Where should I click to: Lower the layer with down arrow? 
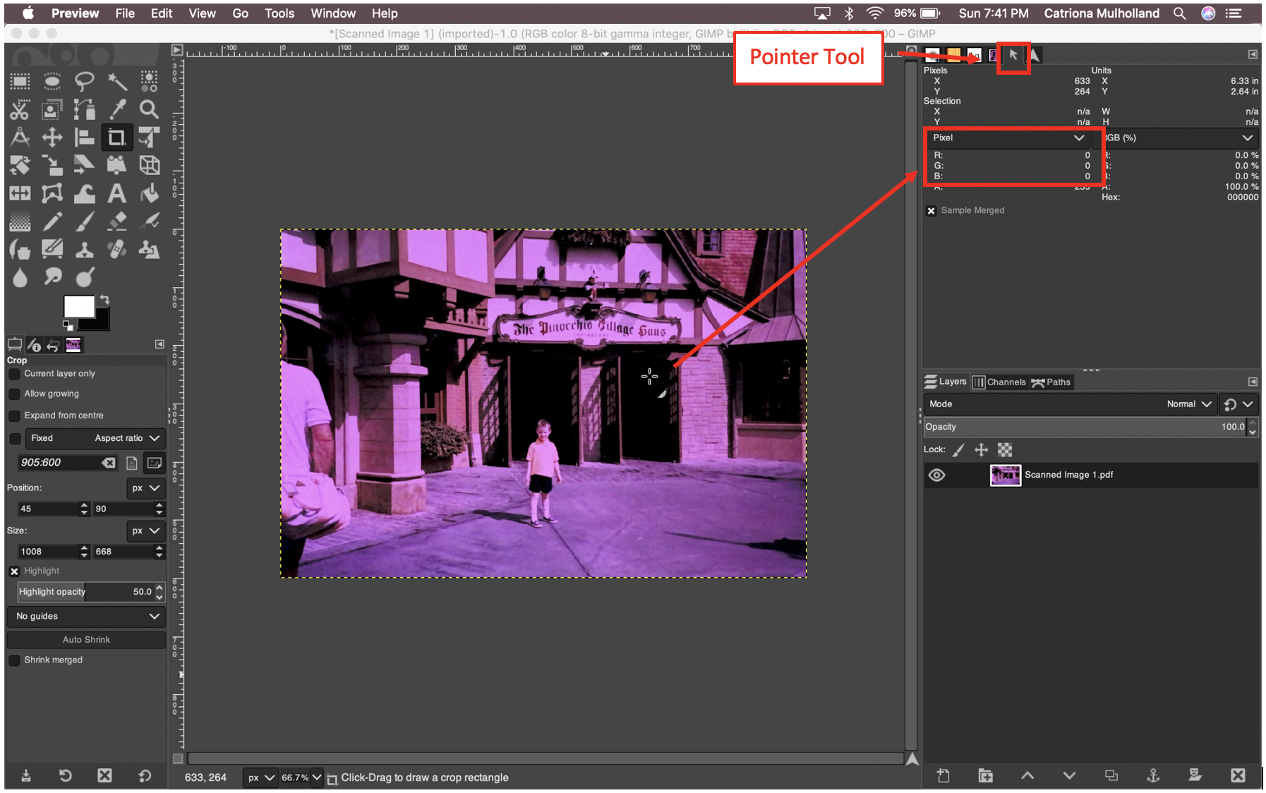1069,775
